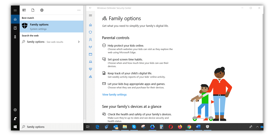
Task: Open the OneDrive cloud tray icon
Action: 262,127
